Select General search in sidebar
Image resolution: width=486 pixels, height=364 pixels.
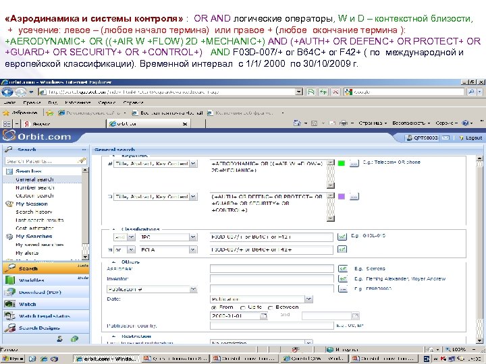pyautogui.click(x=34, y=179)
